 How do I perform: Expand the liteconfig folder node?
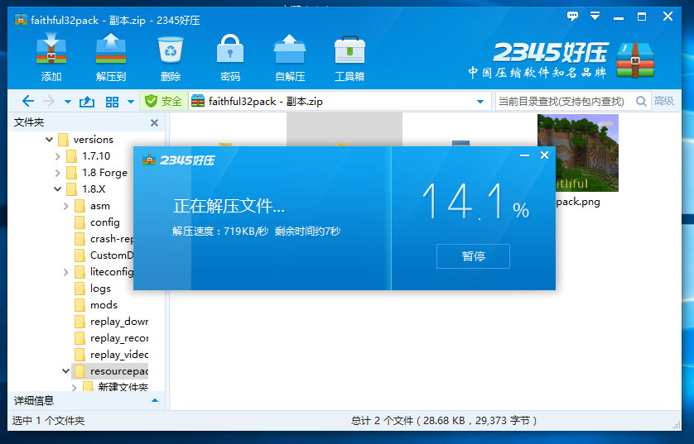[x=66, y=272]
